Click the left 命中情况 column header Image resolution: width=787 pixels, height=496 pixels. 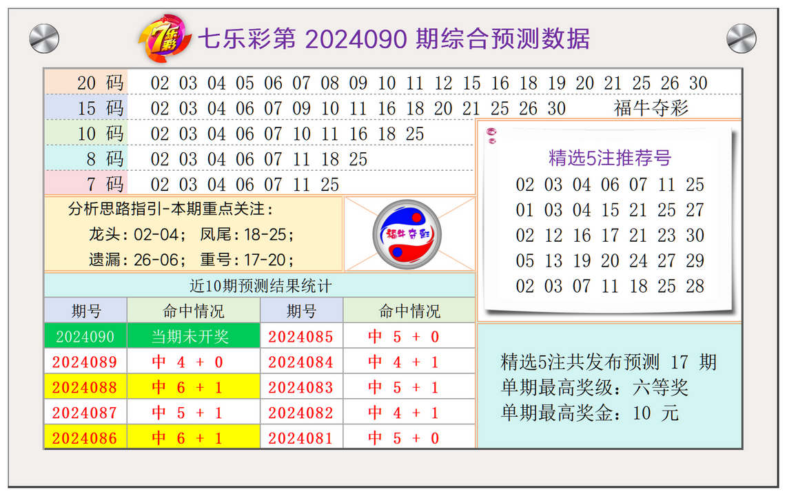point(193,311)
